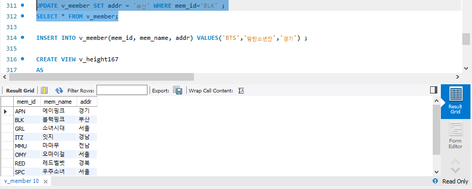This screenshot has height=189, width=472.
Task: Select the 소녀시대 name cell
Action: pyautogui.click(x=58, y=128)
